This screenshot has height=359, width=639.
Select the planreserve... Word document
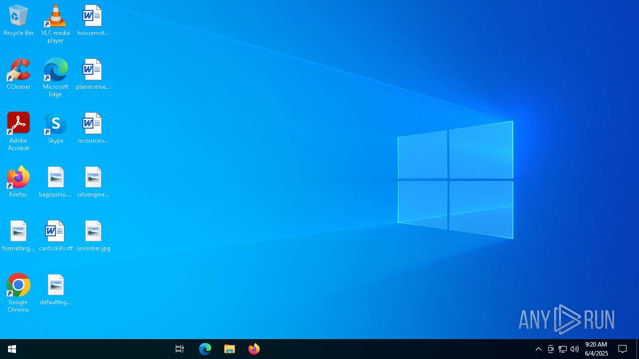click(x=93, y=75)
